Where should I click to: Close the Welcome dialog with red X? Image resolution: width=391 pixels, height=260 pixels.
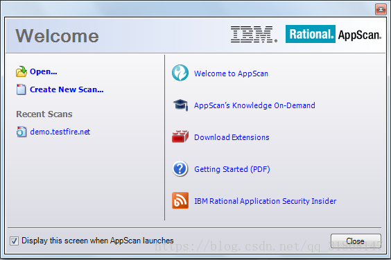click(x=381, y=10)
